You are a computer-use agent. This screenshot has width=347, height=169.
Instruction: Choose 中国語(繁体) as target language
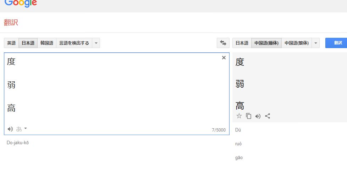pyautogui.click(x=297, y=43)
